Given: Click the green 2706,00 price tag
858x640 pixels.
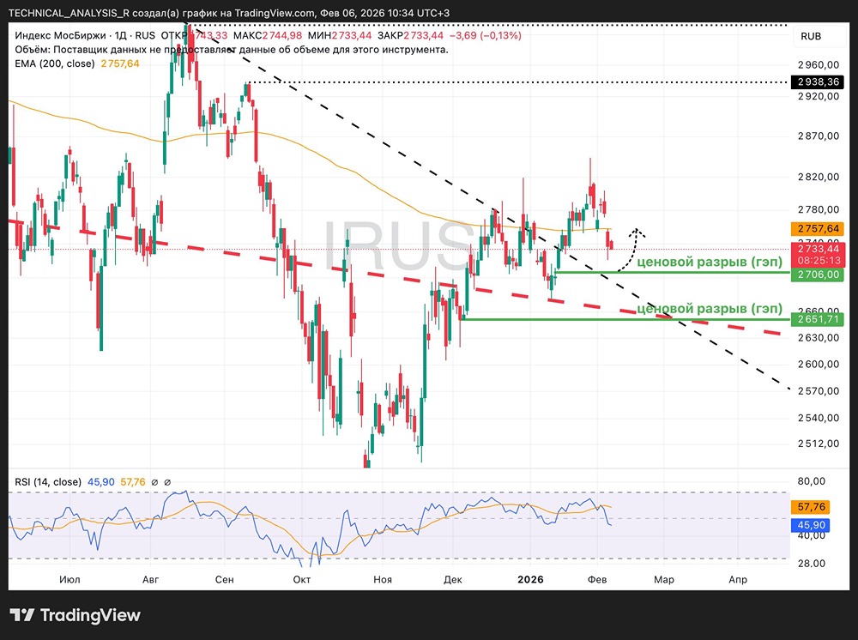Looking at the screenshot, I should coord(818,275).
